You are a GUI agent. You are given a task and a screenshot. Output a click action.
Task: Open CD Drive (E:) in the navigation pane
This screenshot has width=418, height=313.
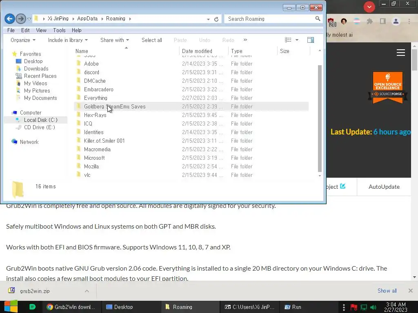[x=40, y=127]
